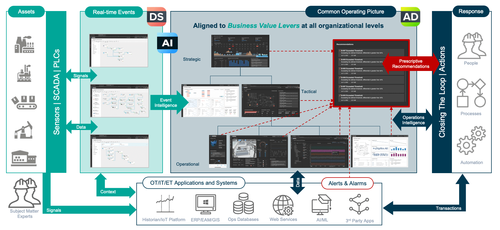Screen dimensions: 500x230
Task: Select the Assets label pill
Action: point(26,12)
